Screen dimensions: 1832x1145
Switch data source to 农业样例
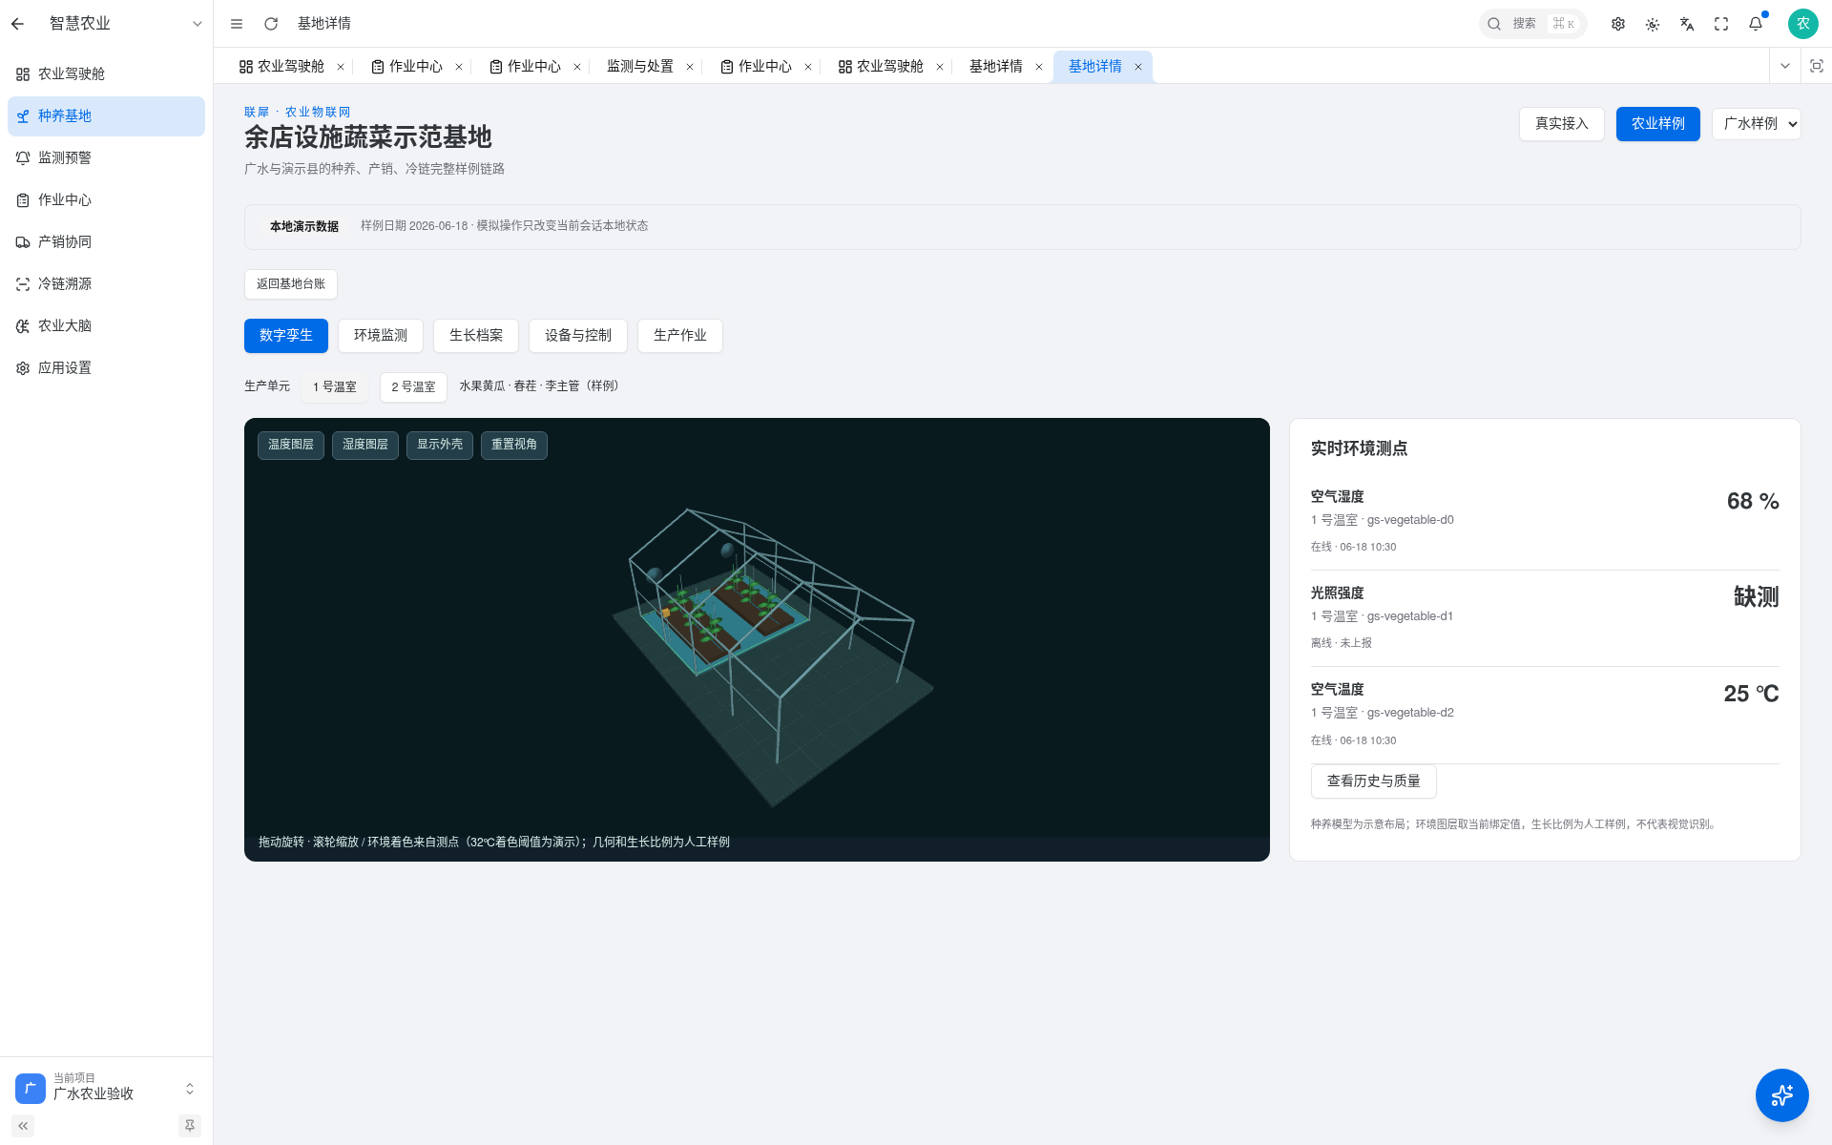[1658, 124]
